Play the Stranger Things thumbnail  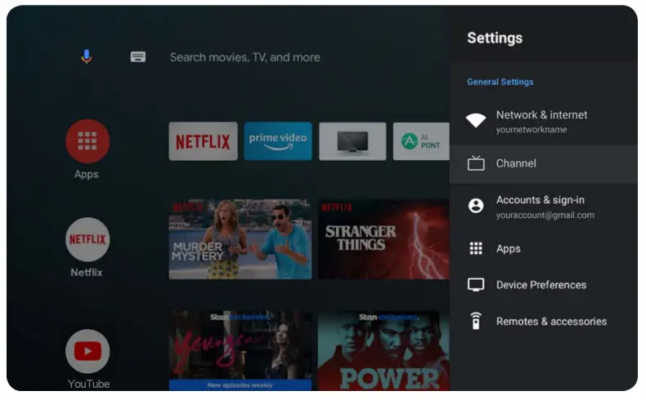click(384, 239)
